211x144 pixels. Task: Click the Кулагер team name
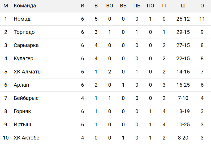(23, 59)
